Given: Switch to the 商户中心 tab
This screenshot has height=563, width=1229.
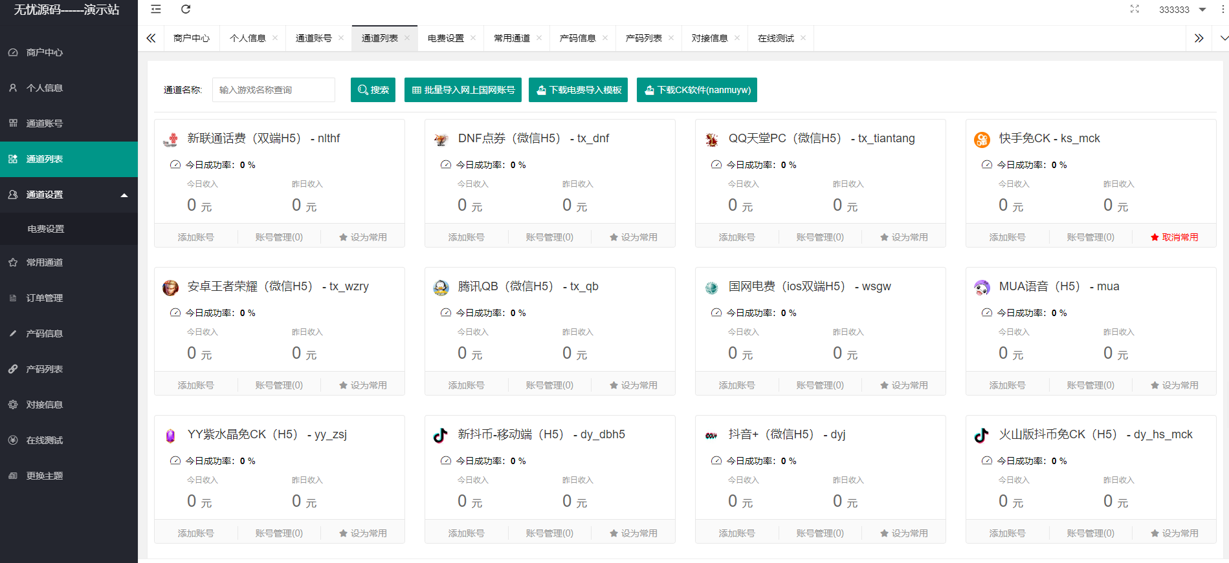Looking at the screenshot, I should 192,38.
